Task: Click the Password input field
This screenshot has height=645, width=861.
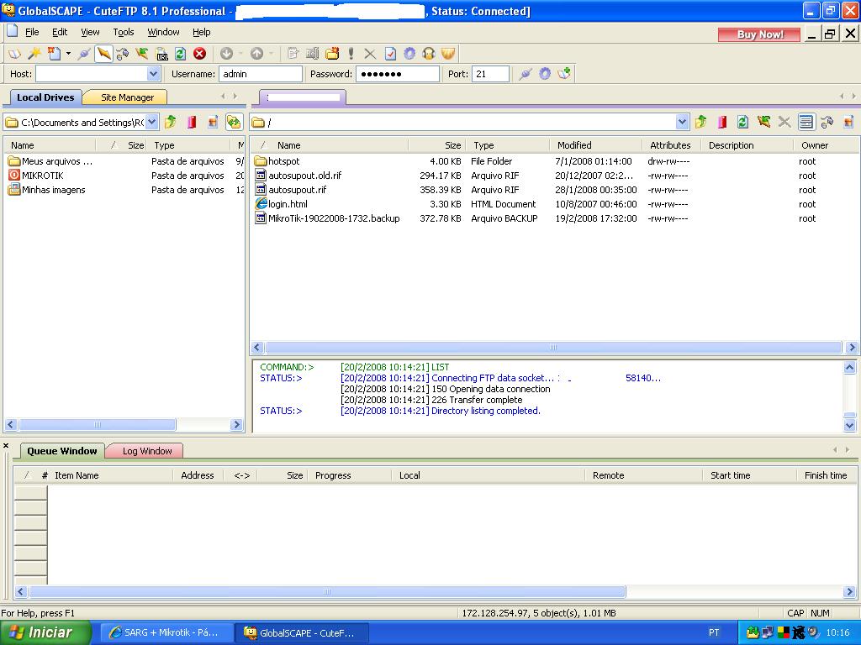Action: point(398,74)
